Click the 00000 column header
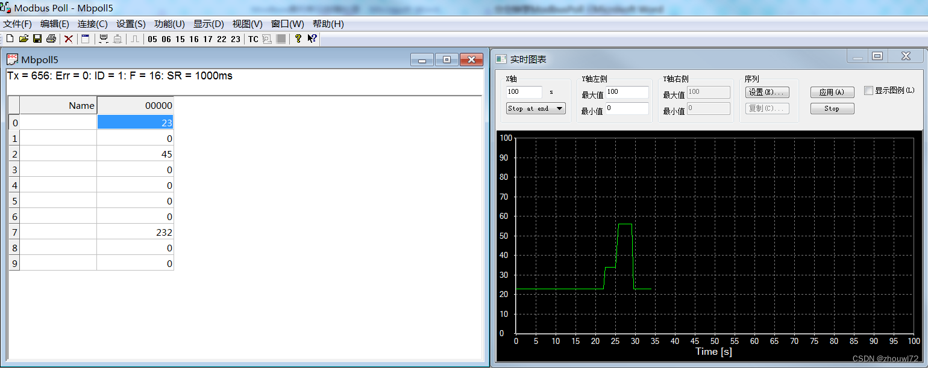928x368 pixels. point(135,105)
